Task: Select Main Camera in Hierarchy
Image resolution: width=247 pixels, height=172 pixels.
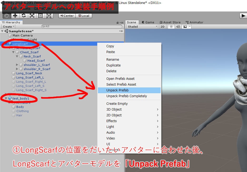Action: click(23, 35)
